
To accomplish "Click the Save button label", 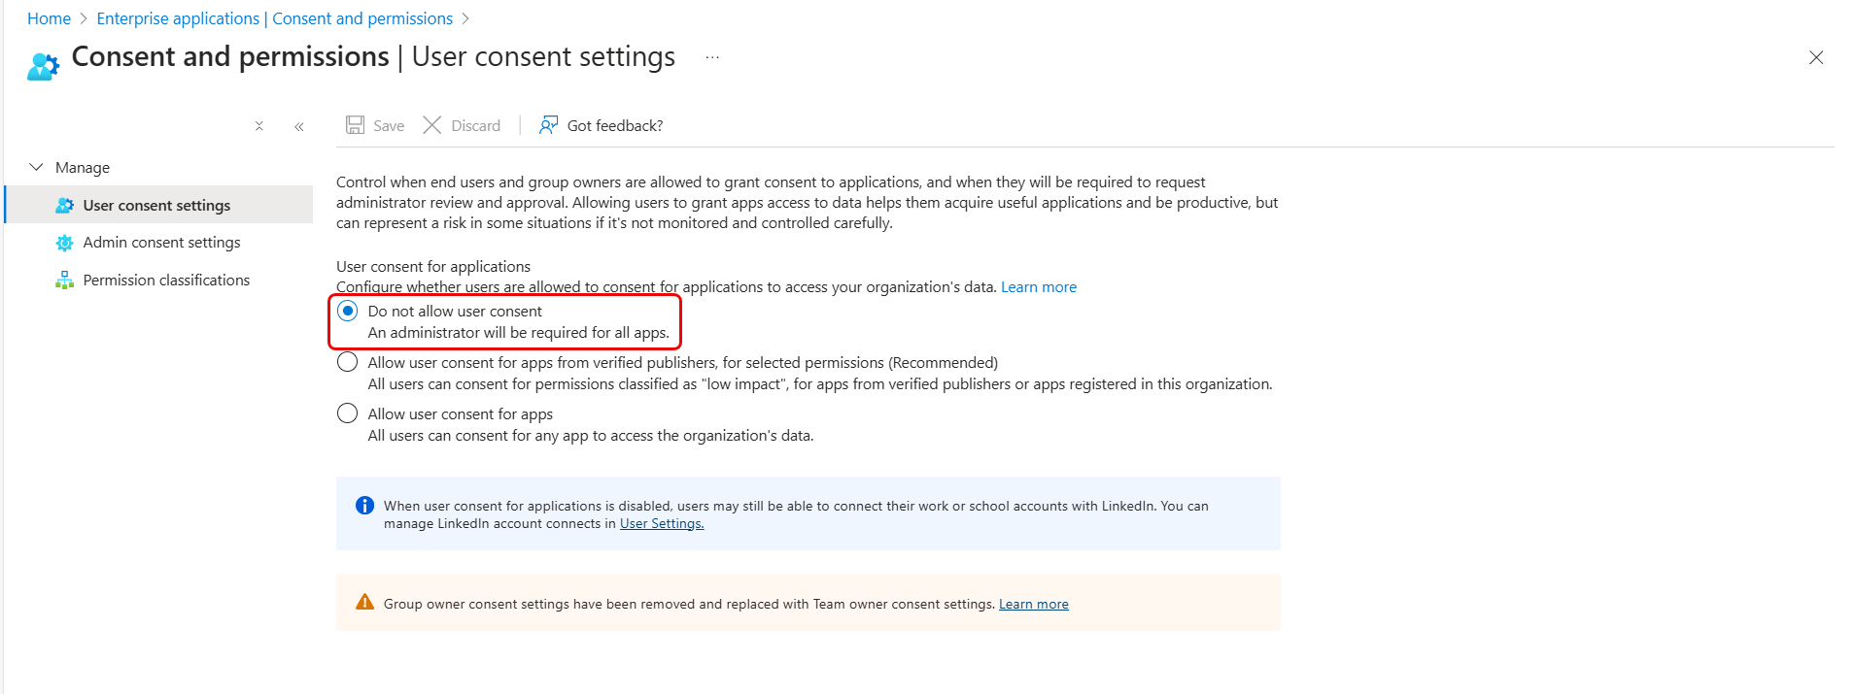I will [389, 126].
